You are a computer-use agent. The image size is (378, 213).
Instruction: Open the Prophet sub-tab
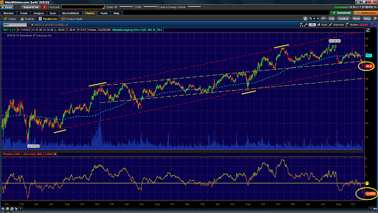27,19
